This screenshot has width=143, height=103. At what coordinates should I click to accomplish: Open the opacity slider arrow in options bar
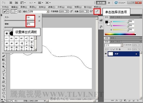[67, 11]
